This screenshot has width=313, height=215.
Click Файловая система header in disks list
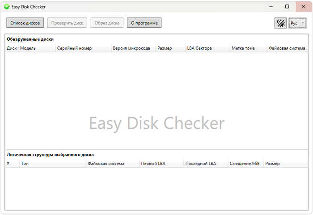[287, 48]
